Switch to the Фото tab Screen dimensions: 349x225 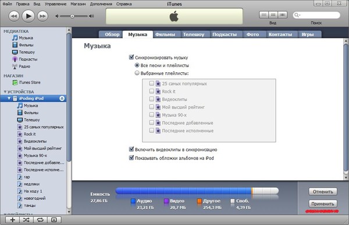click(252, 34)
